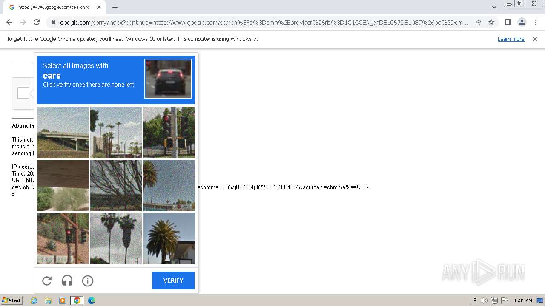Open a new tab
Screen dimensions: 545x306
click(115, 7)
